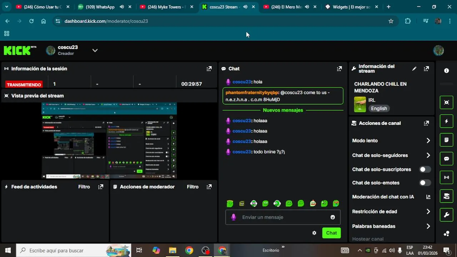
Task: Open chat settings gear icon
Action: pos(314,233)
